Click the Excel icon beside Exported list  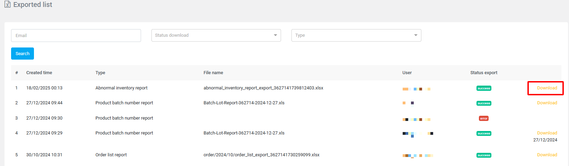[7, 5]
